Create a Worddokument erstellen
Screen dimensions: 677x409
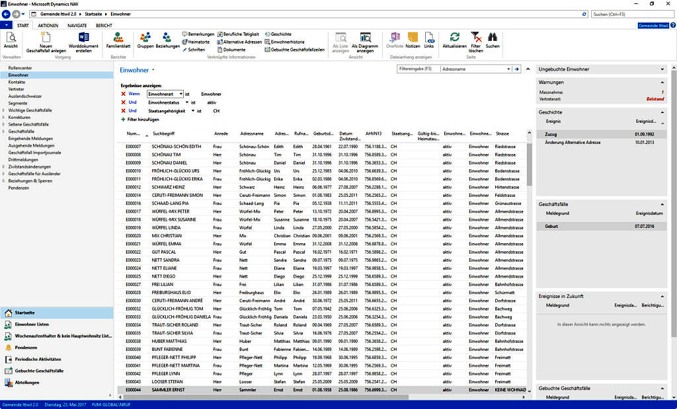[x=83, y=42]
